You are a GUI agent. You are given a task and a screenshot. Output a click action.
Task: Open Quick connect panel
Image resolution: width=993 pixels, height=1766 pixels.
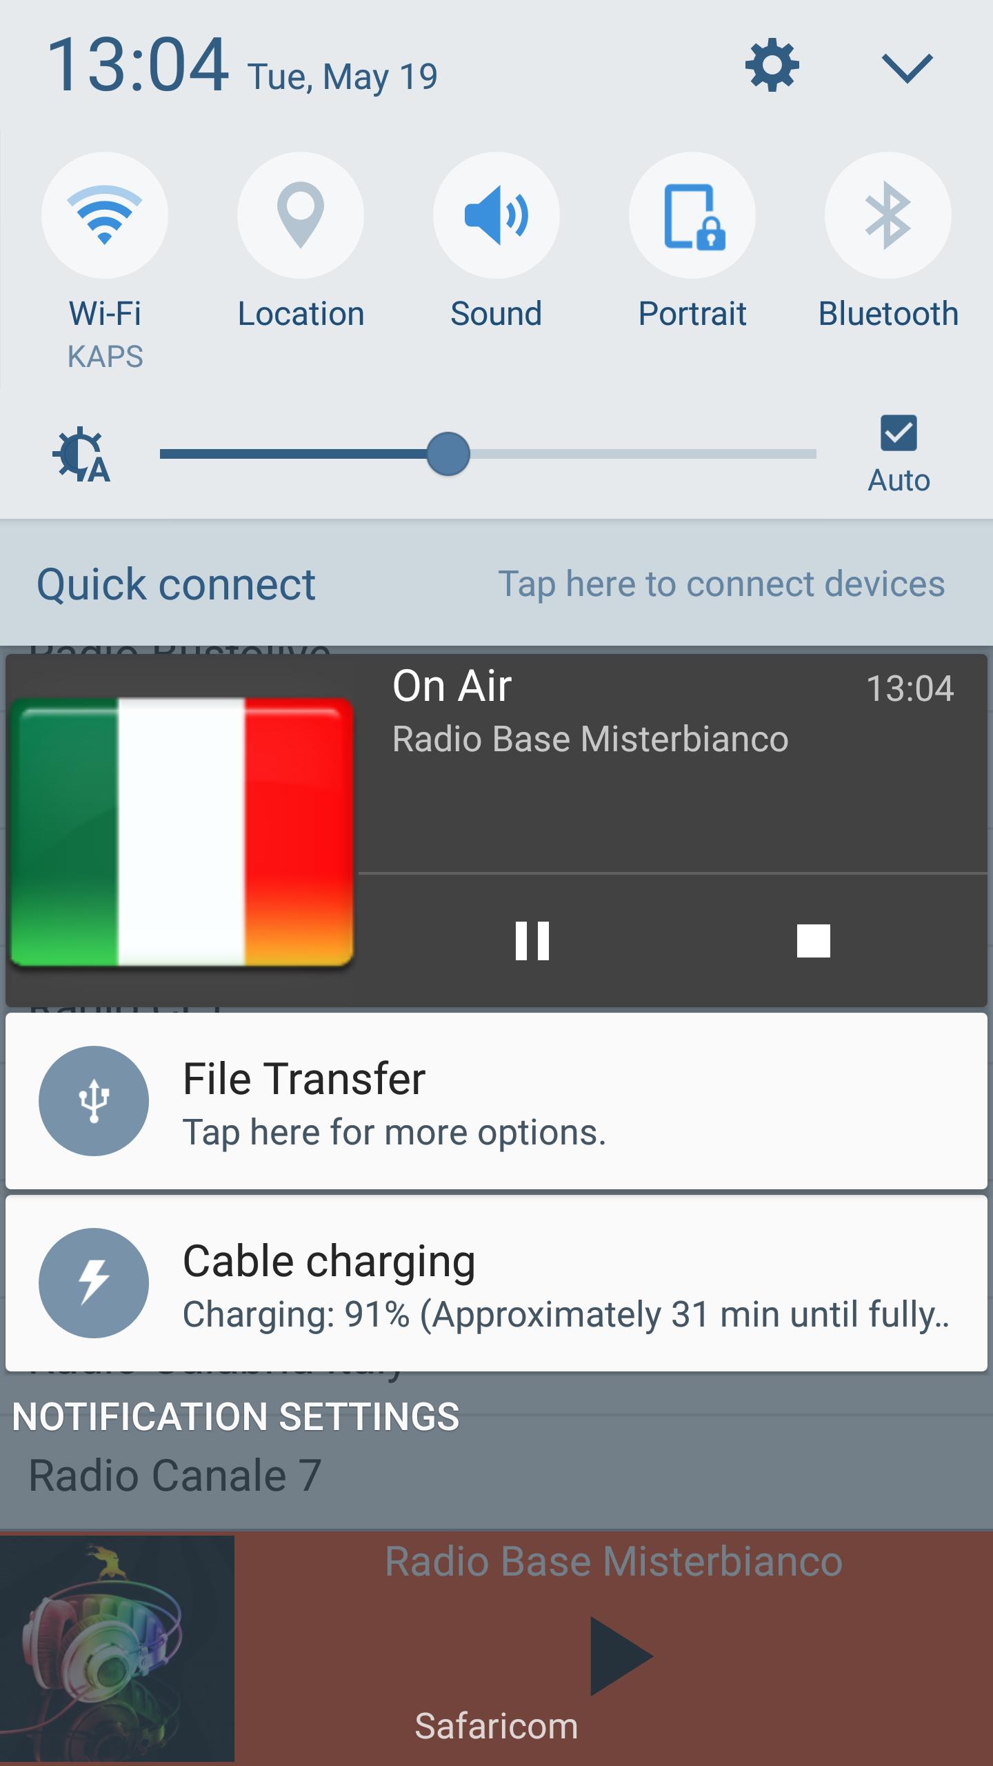pyautogui.click(x=176, y=584)
